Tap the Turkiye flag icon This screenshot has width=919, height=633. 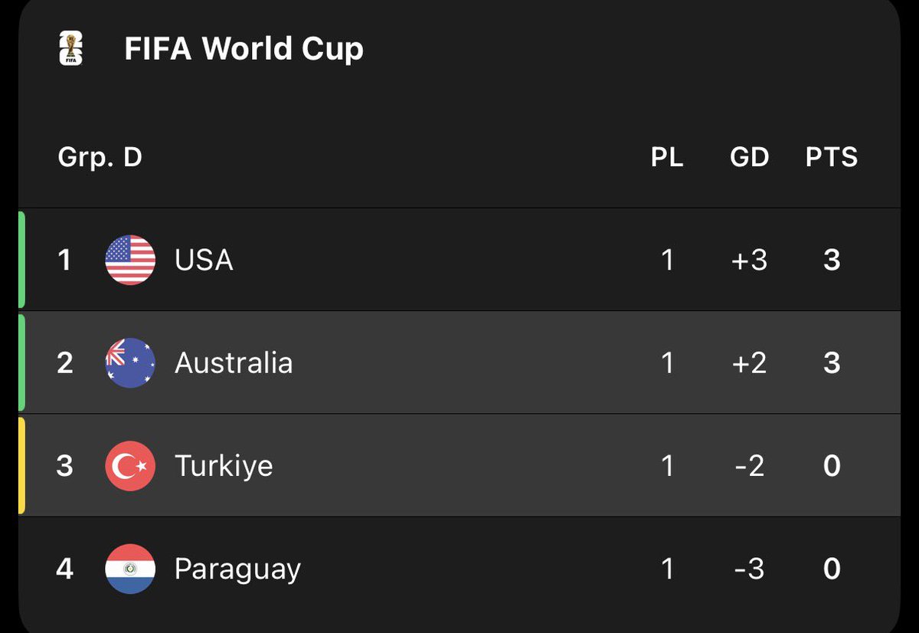pyautogui.click(x=130, y=466)
